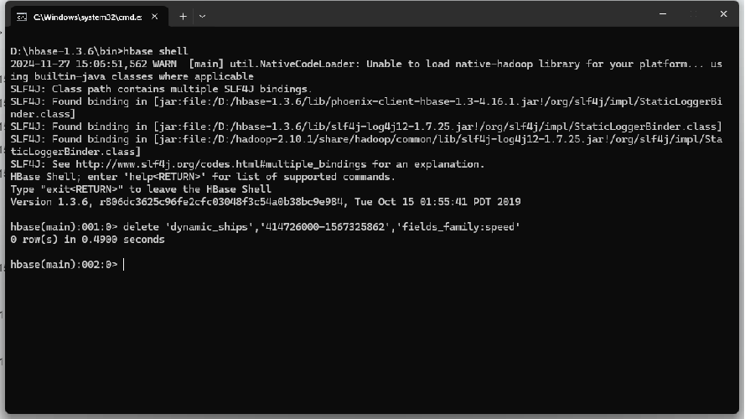This screenshot has width=745, height=419.
Task: Click the empty title bar area beside tabs
Action: [427, 15]
